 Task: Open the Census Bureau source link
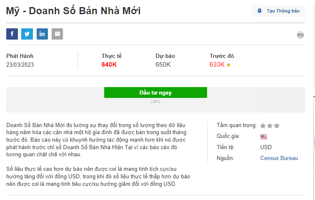point(279,158)
